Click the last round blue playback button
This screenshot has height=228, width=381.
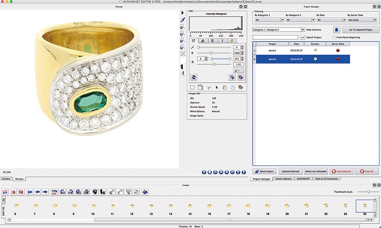244,172
